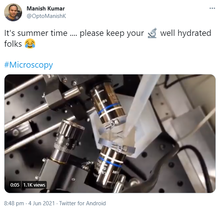Screen dimensions: 220x209
Task: Click the 4 Jun 2021 date
Action: tap(42, 203)
